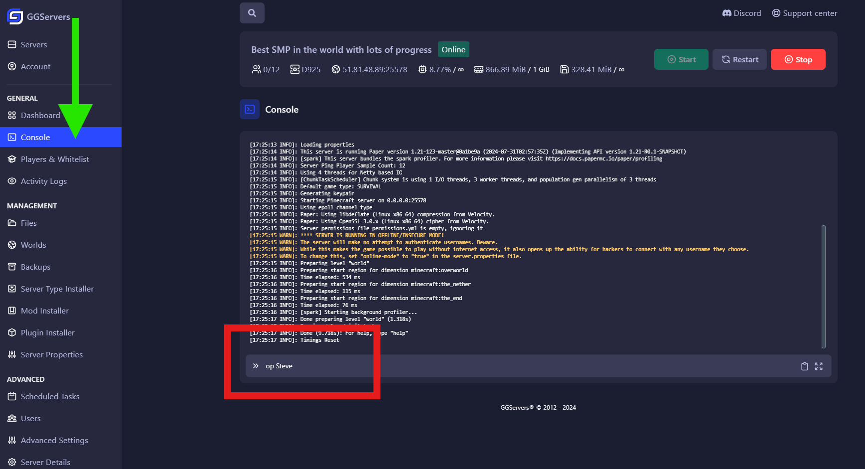
Task: Open the Server Type Installer
Action: click(57, 289)
